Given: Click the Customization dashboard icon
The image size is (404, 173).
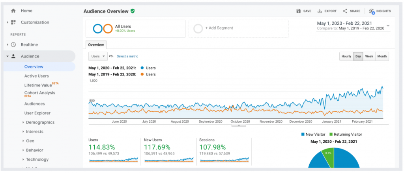Looking at the screenshot, I should click(13, 22).
